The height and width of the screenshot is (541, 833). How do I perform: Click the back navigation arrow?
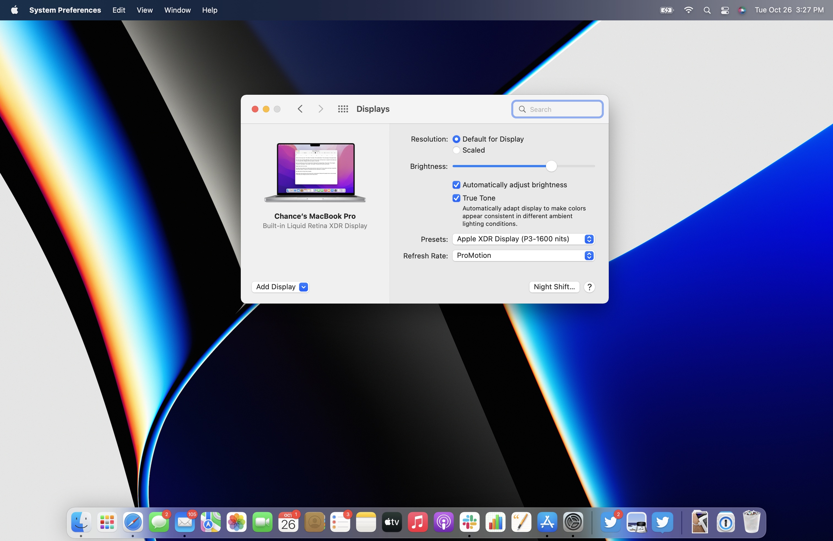coord(300,109)
